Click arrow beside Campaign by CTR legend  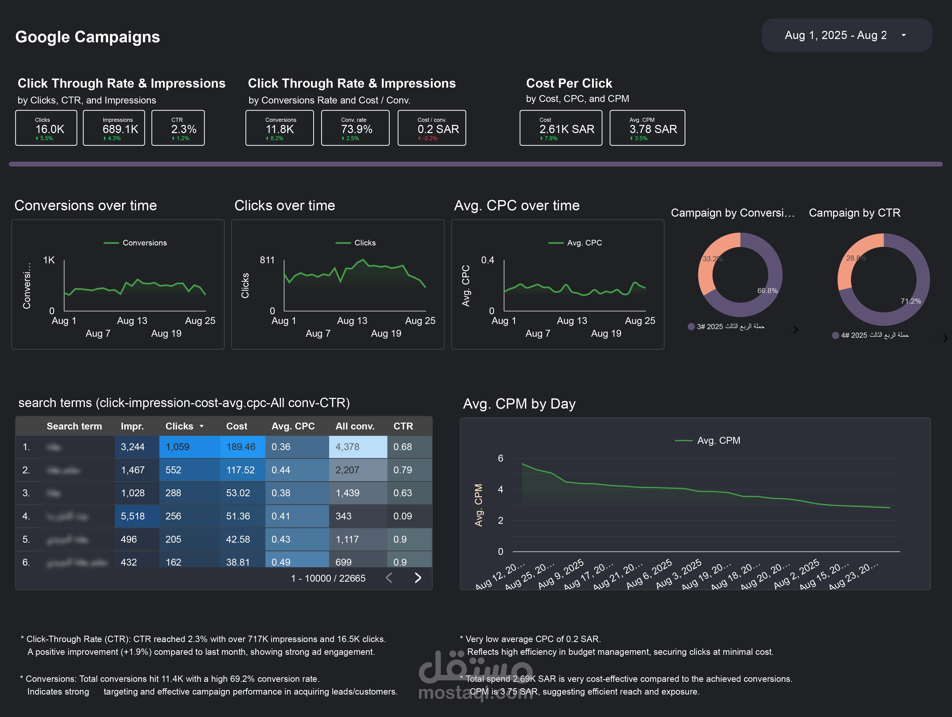[945, 338]
